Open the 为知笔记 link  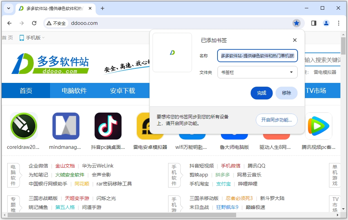(38, 175)
